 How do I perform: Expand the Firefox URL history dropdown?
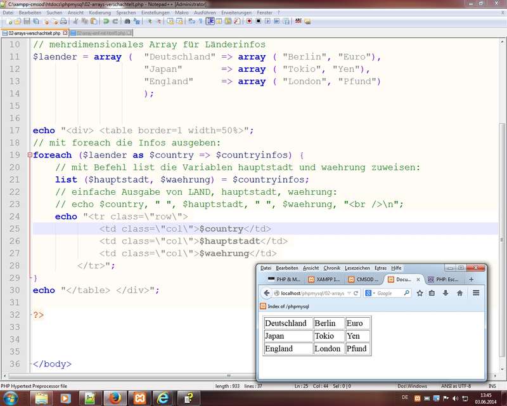coord(348,293)
